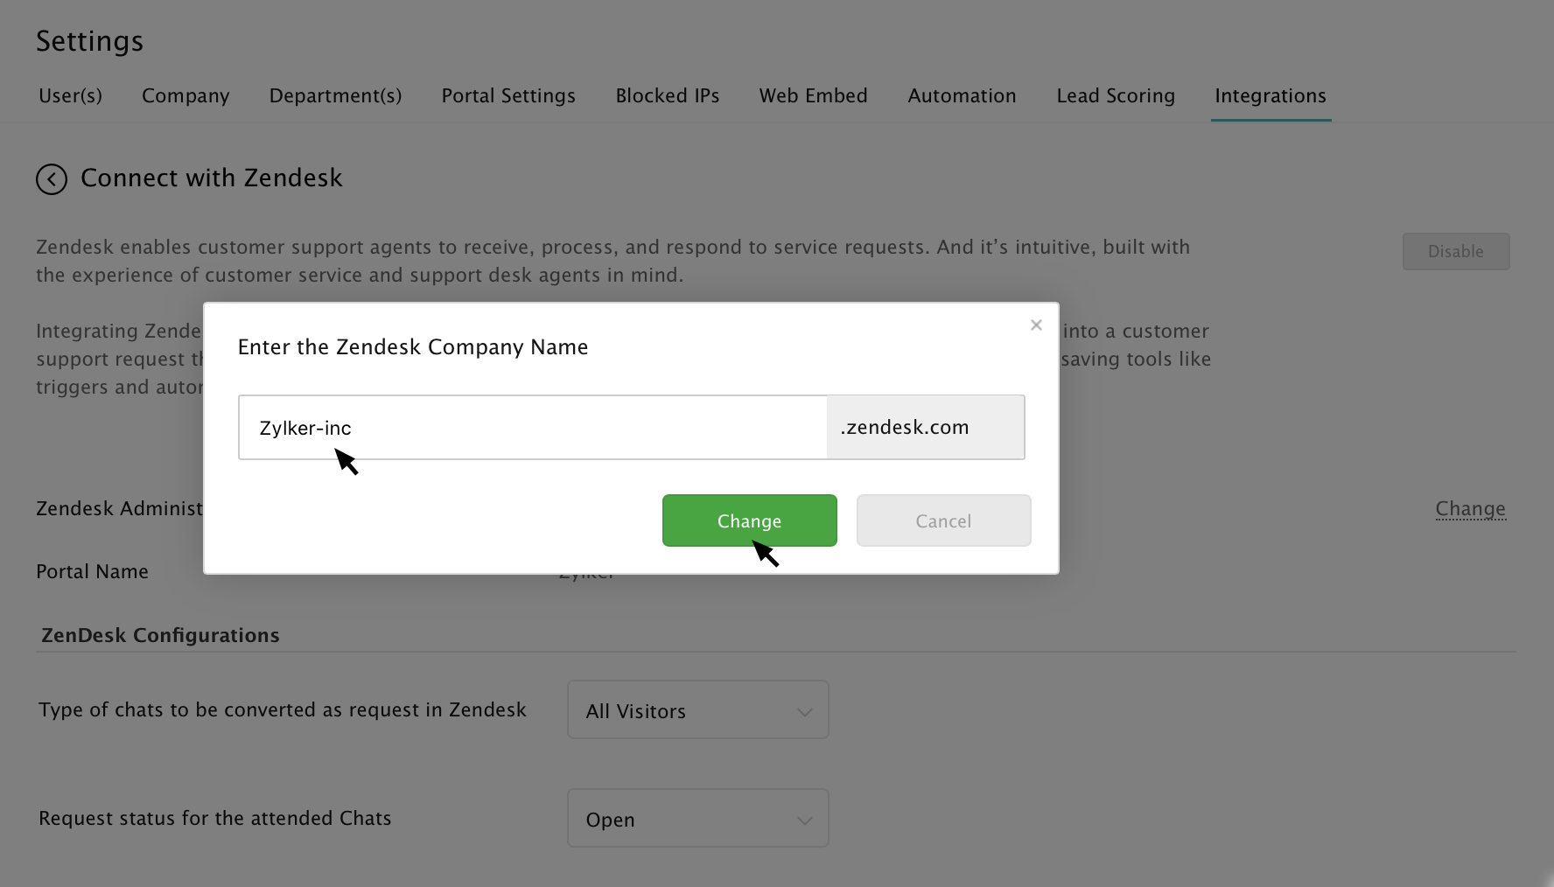Click the back arrow beside Connect with Zendesk

[x=52, y=179]
